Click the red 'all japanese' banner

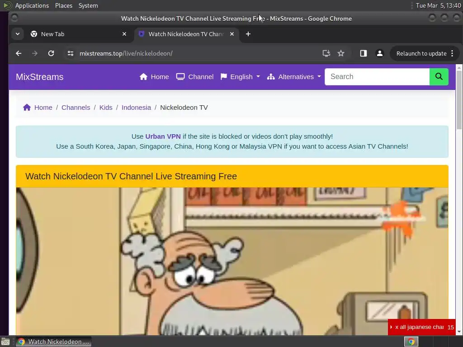click(422, 327)
